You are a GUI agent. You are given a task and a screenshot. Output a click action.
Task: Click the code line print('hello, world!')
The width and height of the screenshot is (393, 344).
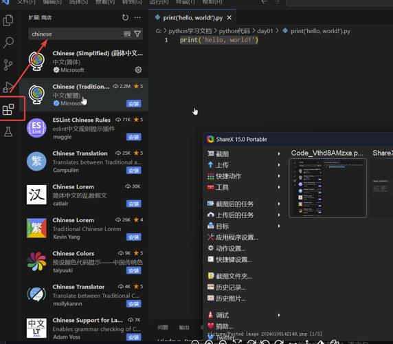click(218, 40)
